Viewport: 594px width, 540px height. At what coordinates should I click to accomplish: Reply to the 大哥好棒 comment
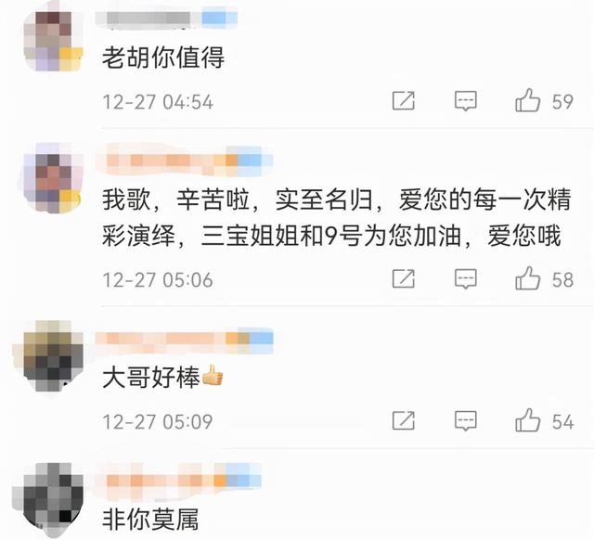click(x=465, y=420)
